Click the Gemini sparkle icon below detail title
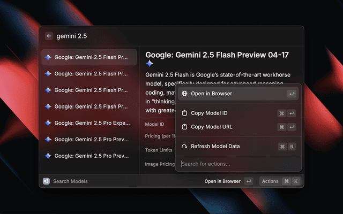The image size is (343, 214). 150,63
